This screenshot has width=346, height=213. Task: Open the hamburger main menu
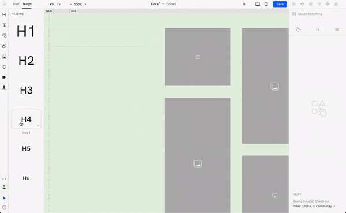coord(5,4)
